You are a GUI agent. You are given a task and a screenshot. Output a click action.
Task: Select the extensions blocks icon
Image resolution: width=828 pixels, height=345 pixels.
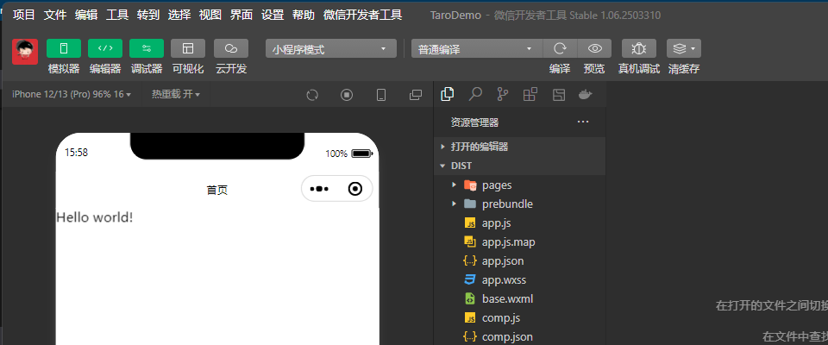[x=530, y=95]
